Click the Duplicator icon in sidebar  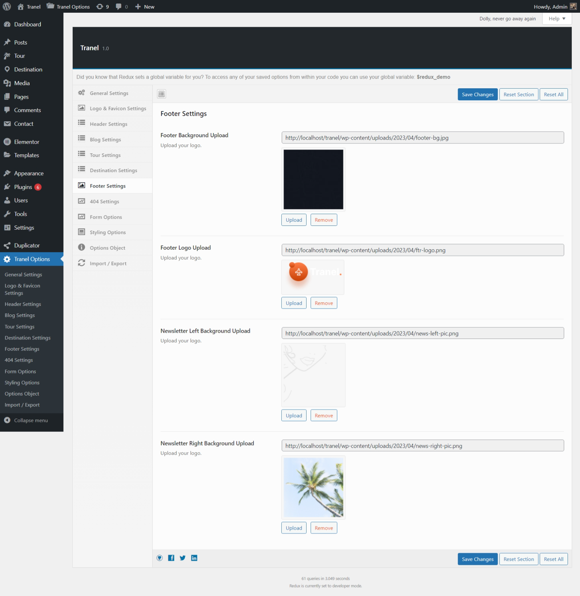(7, 245)
